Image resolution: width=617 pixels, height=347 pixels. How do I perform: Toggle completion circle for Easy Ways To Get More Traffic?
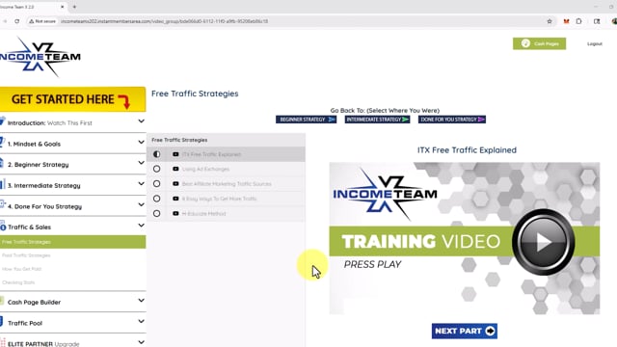click(x=156, y=199)
